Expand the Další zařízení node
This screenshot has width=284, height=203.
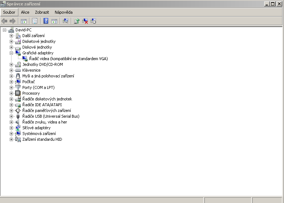11,36
